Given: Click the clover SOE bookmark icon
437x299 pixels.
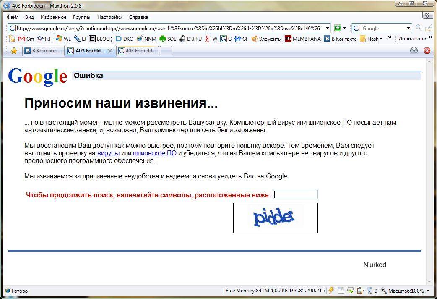Looking at the screenshot, I should coord(162,39).
